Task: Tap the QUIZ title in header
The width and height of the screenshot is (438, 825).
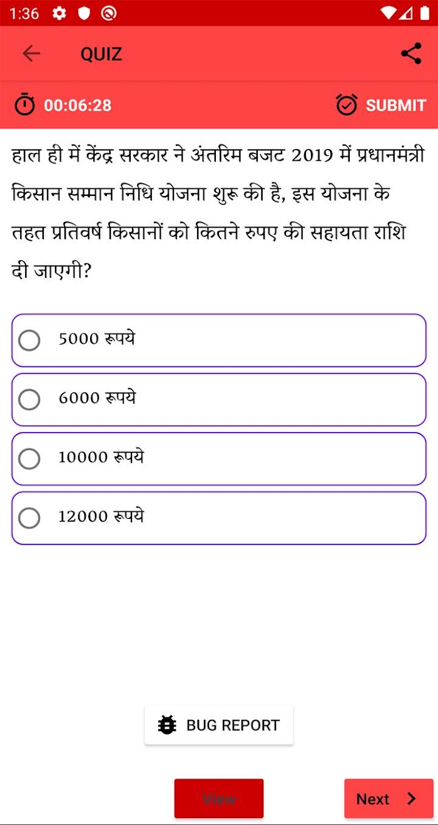Action: 101,54
